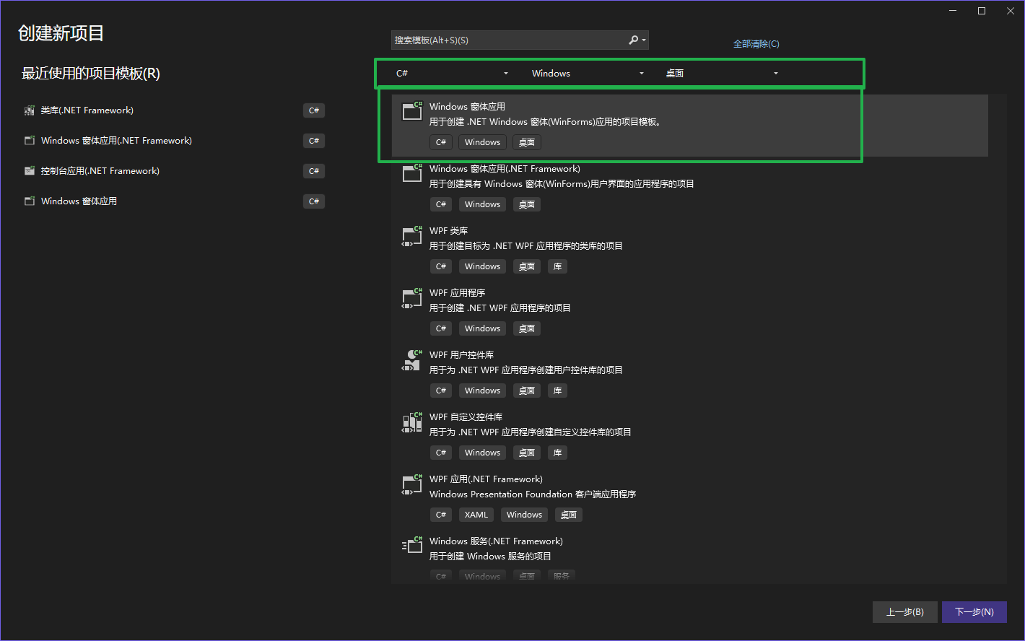Select the WPF 用户控件库 template title
This screenshot has width=1025, height=641.
click(461, 355)
